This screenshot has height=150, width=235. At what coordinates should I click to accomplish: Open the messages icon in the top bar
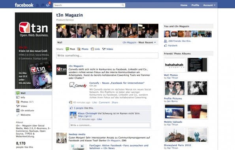(x=43, y=5)
